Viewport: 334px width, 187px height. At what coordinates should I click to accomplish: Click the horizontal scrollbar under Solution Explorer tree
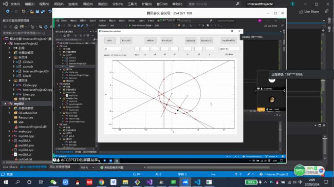pyautogui.click(x=27, y=162)
